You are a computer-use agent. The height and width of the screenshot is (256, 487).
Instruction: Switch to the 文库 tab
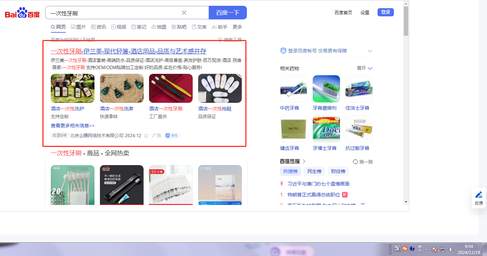199,27
